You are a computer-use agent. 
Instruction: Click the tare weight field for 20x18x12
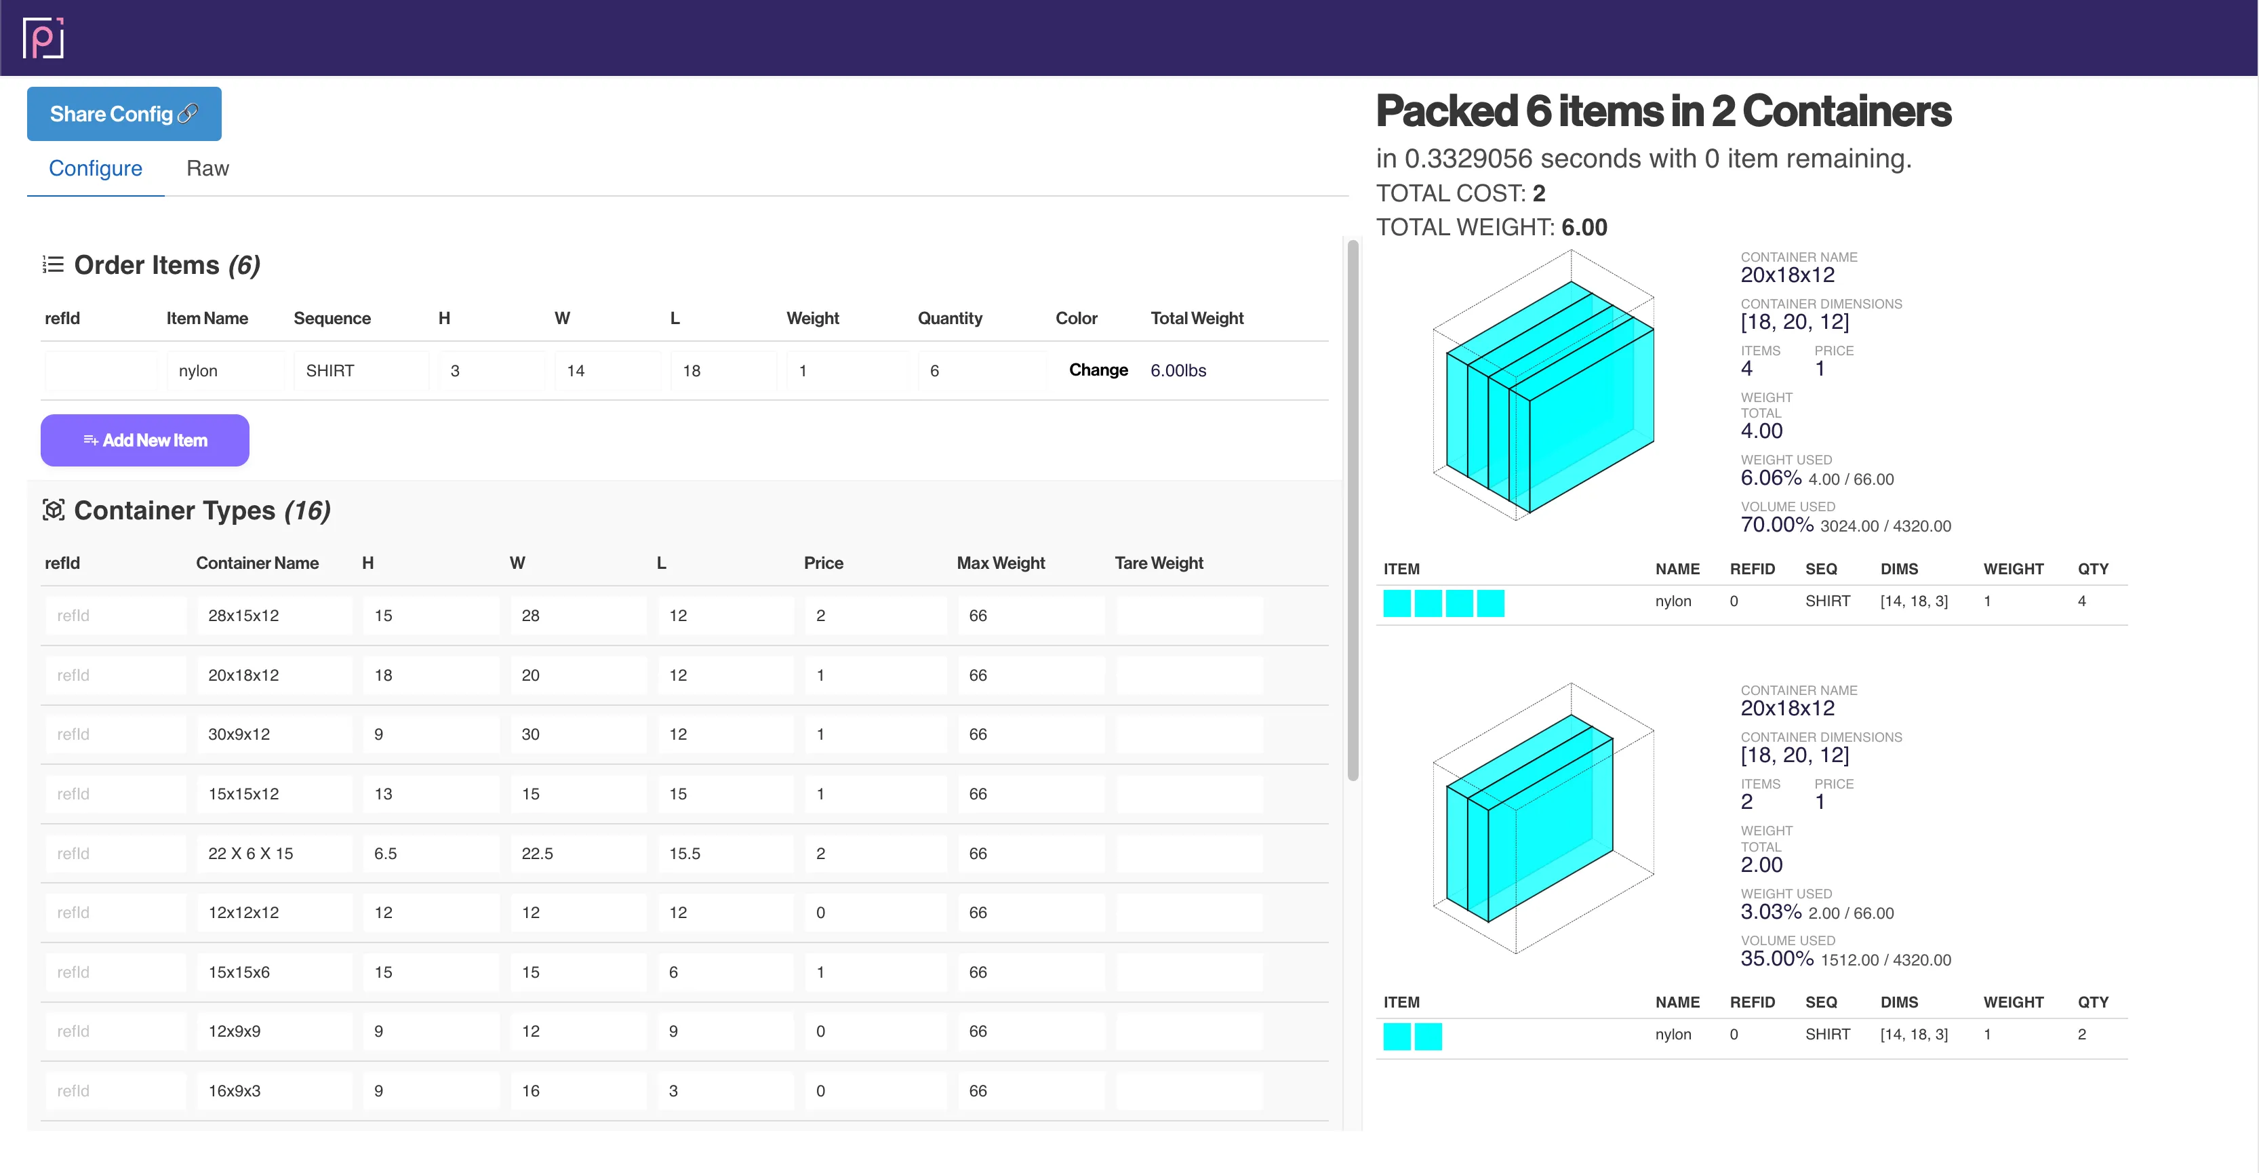click(x=1189, y=675)
